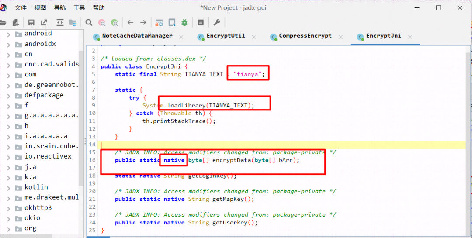Toggle the Sync with editor icon
This screenshot has width=472, height=238.
coord(60,22)
